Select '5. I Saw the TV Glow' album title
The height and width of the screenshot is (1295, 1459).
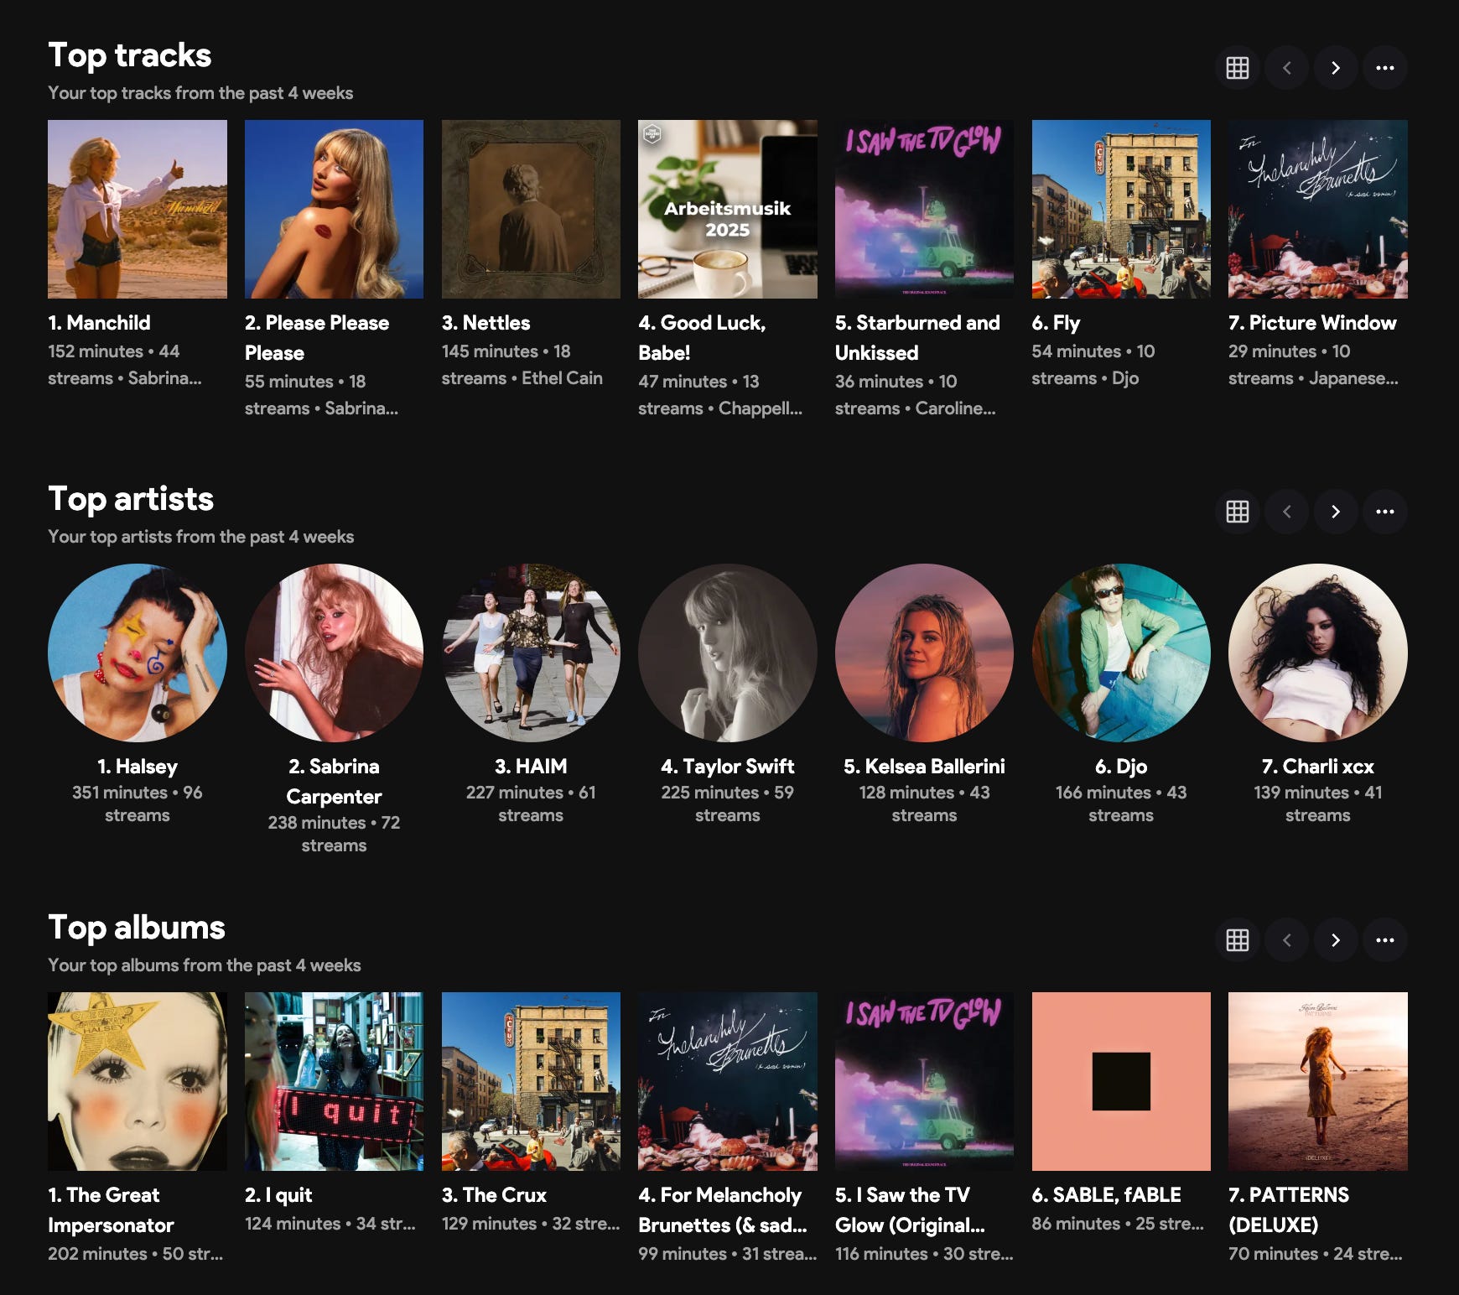(910, 1210)
